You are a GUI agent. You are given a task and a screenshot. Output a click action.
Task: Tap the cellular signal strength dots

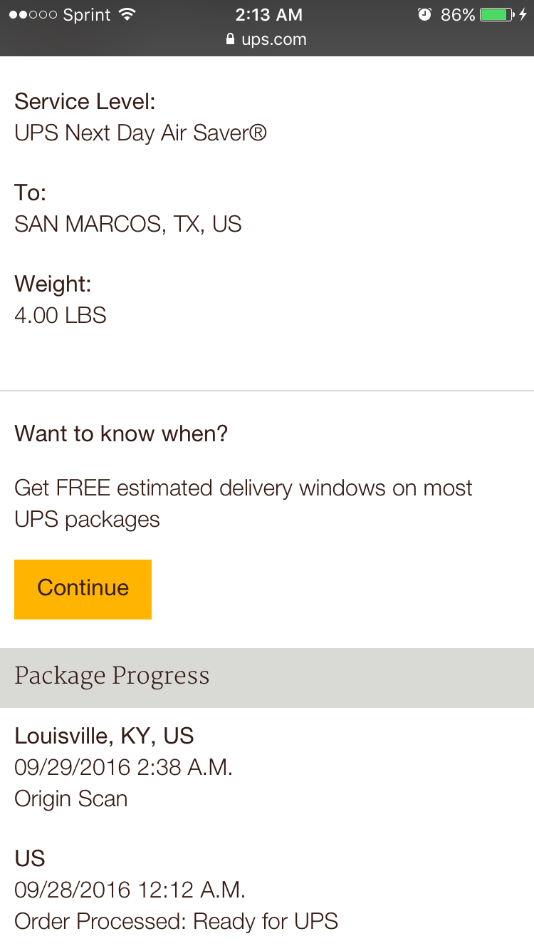pos(32,14)
